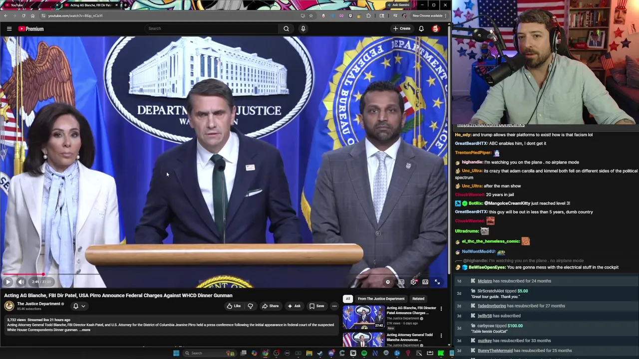Open the YouTube guide hamburger menu
639x359 pixels.
coord(9,29)
